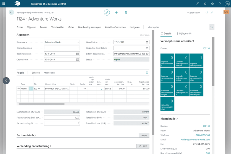Call phone number +272641234568 link
The height and width of the screenshot is (154, 231).
(202, 135)
